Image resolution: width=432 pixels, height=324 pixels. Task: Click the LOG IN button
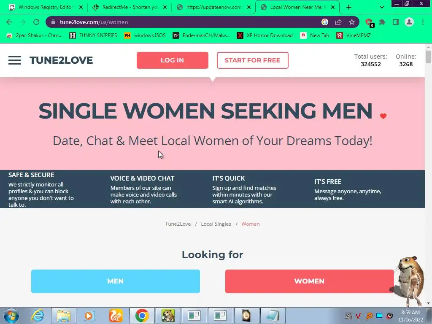pos(173,60)
